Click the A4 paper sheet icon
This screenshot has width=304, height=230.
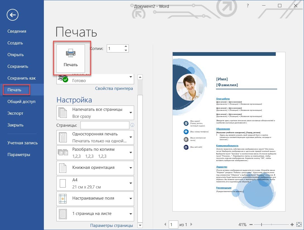pyautogui.click(x=63, y=183)
